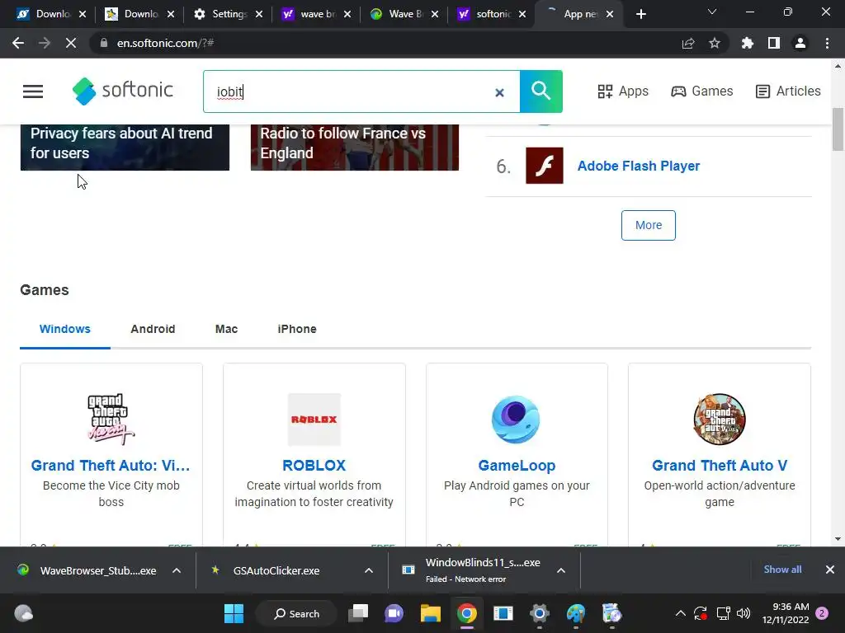Open the Games section in header
This screenshot has width=845, height=633.
701,91
